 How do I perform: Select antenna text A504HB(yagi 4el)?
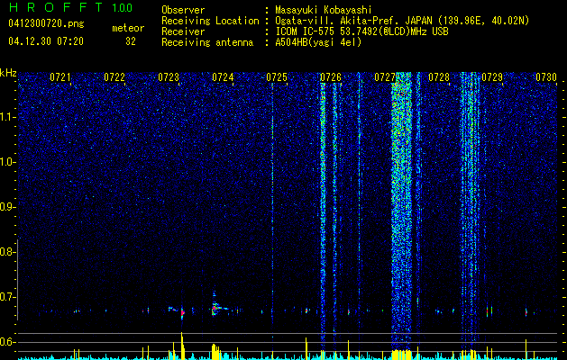tap(318, 42)
